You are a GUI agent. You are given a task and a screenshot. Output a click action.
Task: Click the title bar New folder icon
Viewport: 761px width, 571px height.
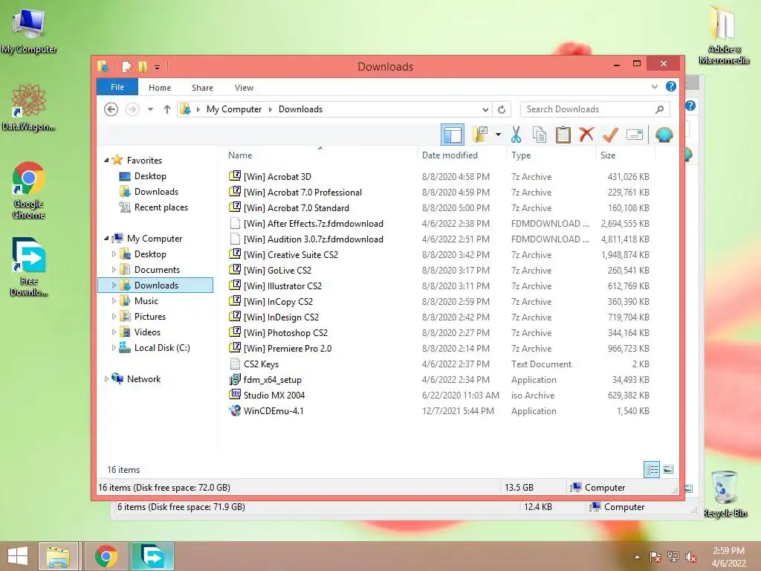click(x=143, y=66)
